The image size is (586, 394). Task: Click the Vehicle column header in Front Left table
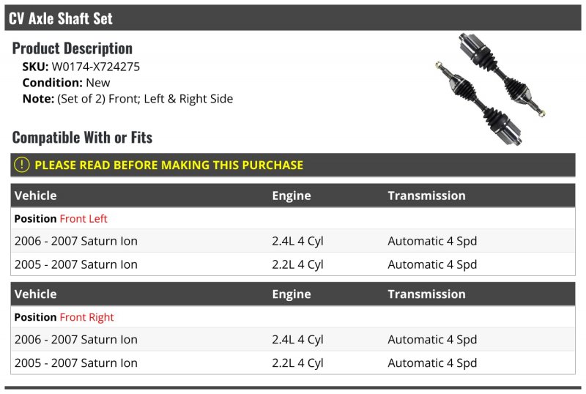tap(36, 196)
